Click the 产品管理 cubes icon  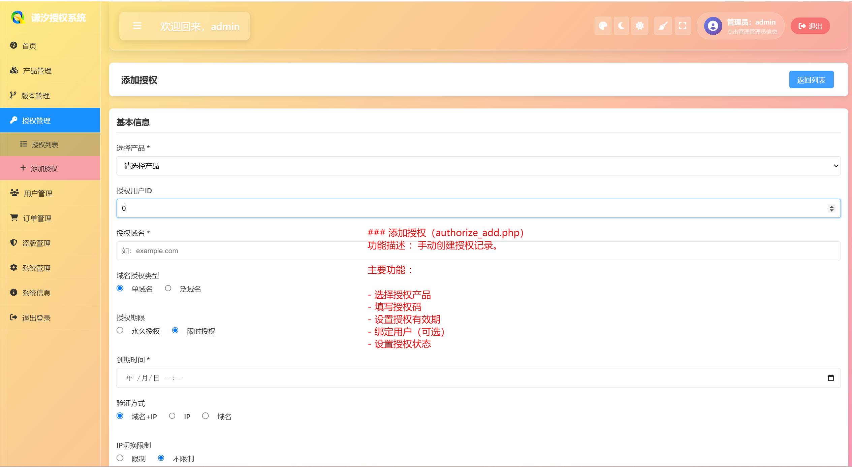[14, 70]
